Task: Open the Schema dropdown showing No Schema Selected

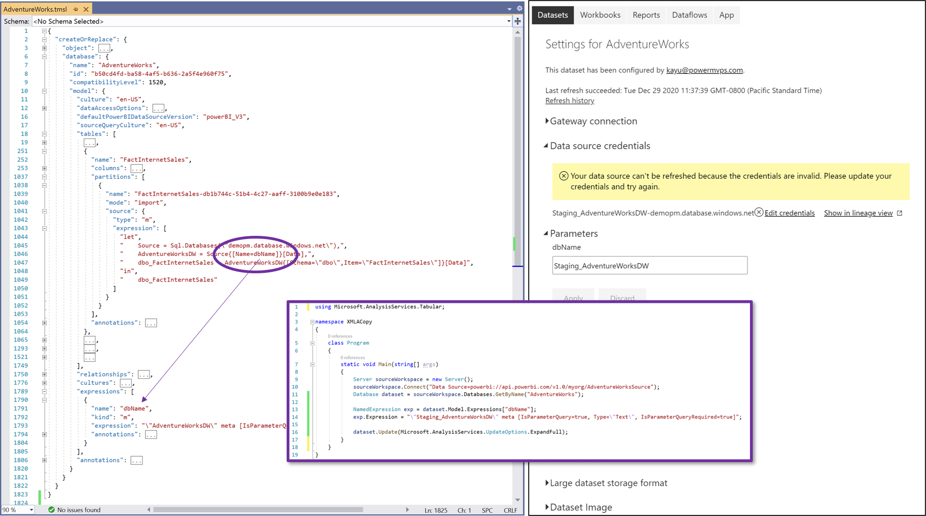Action: pyautogui.click(x=508, y=21)
